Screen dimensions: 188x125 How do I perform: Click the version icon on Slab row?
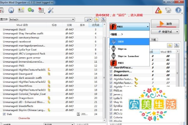[x=78, y=114]
